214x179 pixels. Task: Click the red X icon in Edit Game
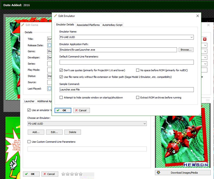click(205, 39)
